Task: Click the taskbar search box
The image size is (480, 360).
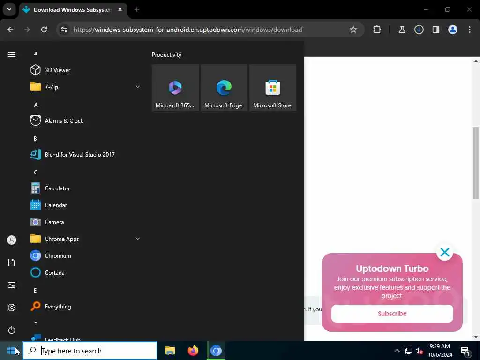Action: (x=90, y=351)
